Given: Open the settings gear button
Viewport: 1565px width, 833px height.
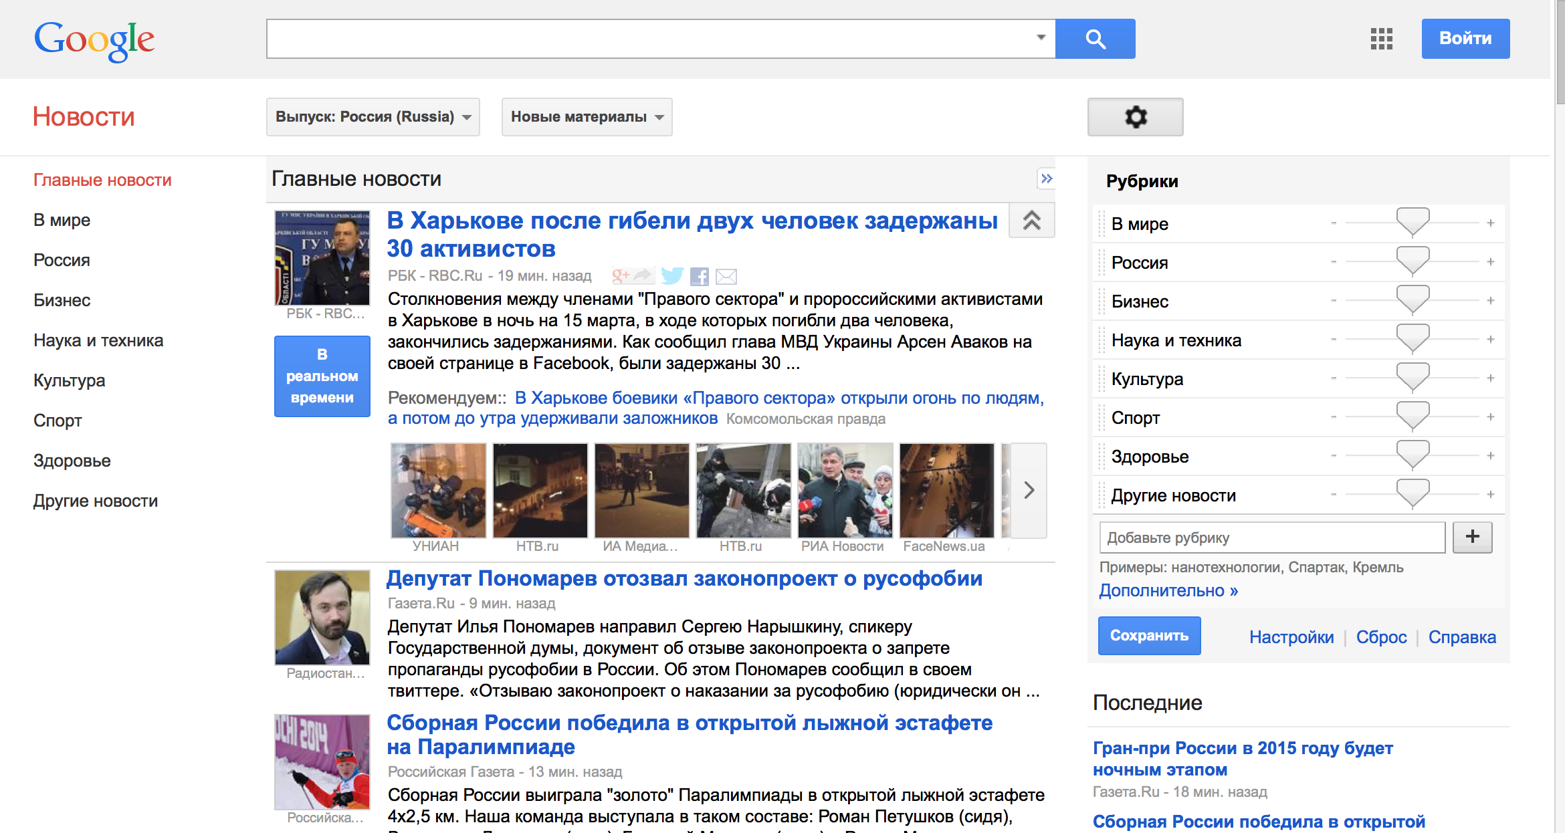Looking at the screenshot, I should (1135, 117).
